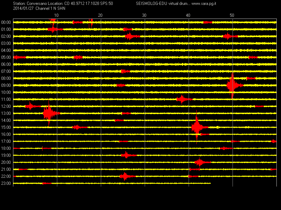Select the 'Channel 1 N SHN' text
Screen dimensions: 281x210
[x=50, y=8]
